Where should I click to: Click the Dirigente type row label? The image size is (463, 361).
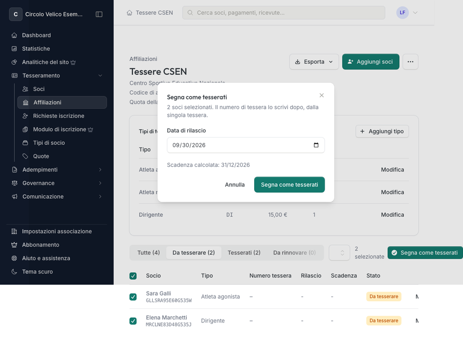click(x=151, y=215)
